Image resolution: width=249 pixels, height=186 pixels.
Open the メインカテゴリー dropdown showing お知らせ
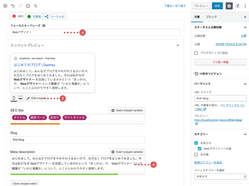[x=220, y=176]
